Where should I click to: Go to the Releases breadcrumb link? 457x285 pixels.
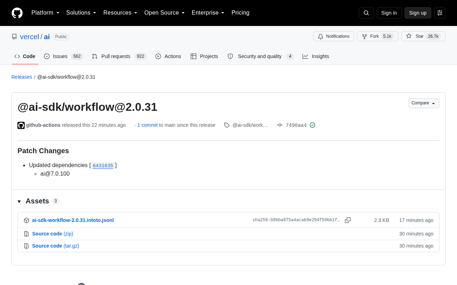pos(22,77)
